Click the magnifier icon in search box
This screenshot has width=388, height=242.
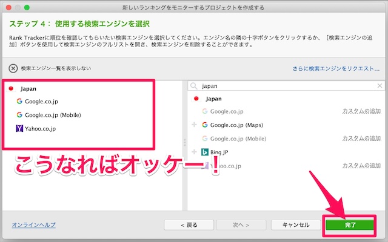tap(194, 86)
